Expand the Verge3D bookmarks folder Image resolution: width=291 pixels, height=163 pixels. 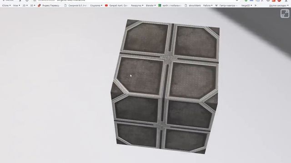pyautogui.click(x=246, y=5)
